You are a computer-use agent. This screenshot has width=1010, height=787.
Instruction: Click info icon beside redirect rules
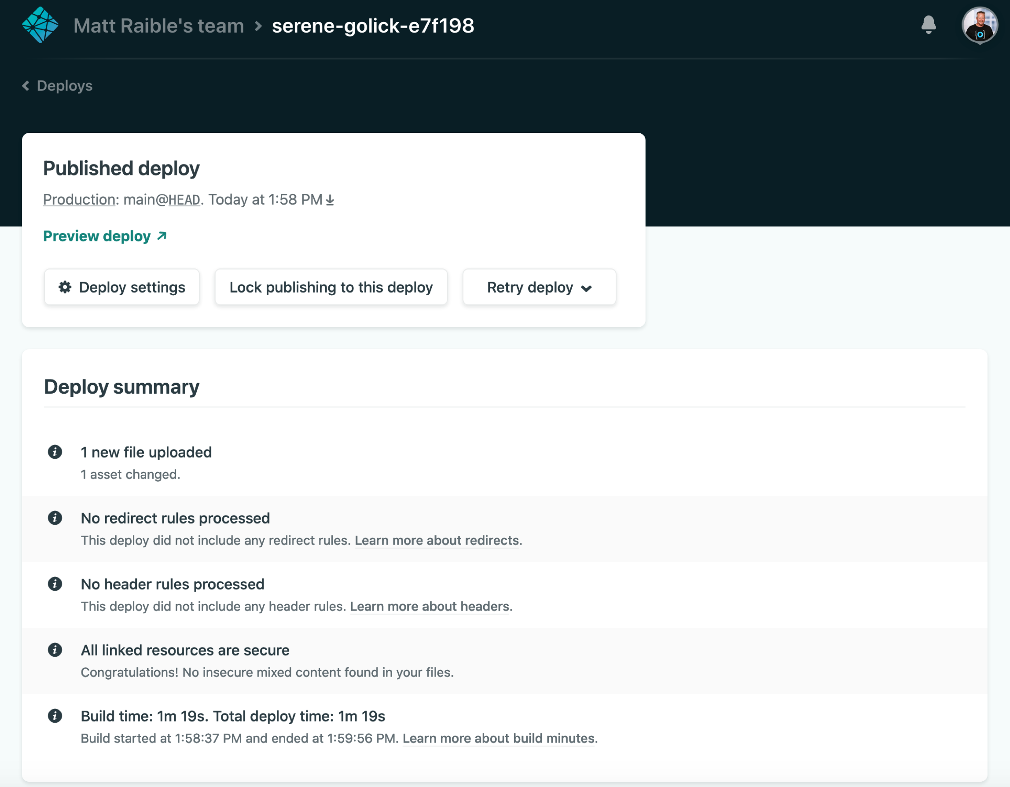tap(55, 518)
